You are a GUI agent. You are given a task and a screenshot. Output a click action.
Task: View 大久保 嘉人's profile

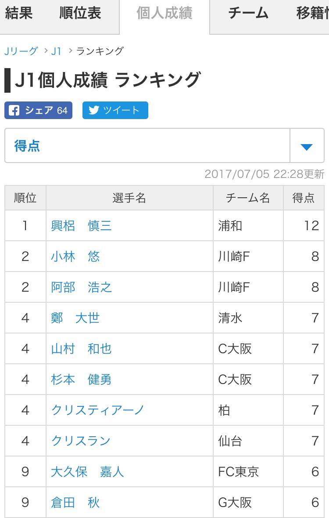click(87, 472)
